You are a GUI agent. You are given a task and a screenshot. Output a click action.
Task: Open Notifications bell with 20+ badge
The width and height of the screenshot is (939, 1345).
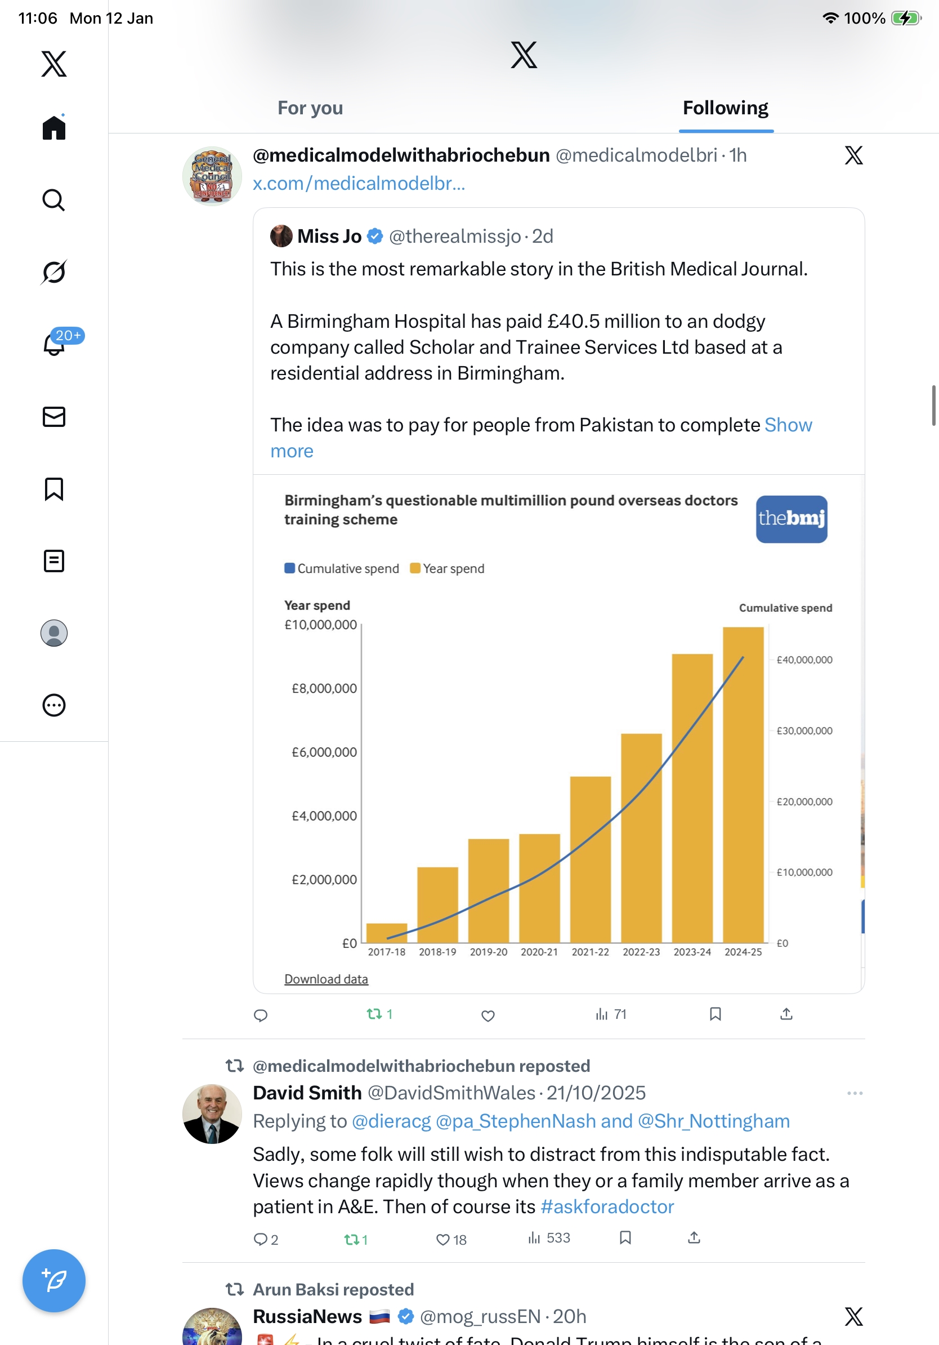point(55,345)
